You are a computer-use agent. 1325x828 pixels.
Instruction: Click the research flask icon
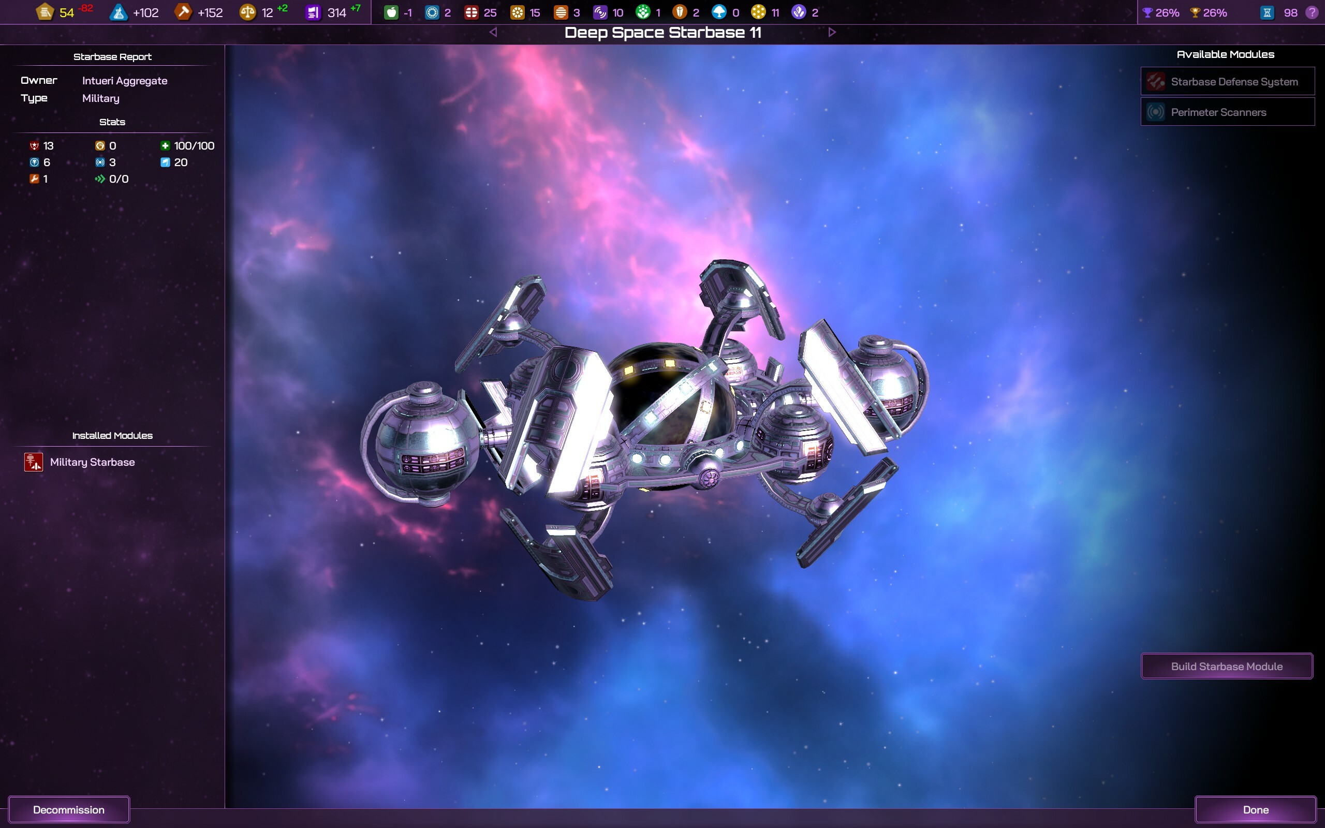click(118, 12)
